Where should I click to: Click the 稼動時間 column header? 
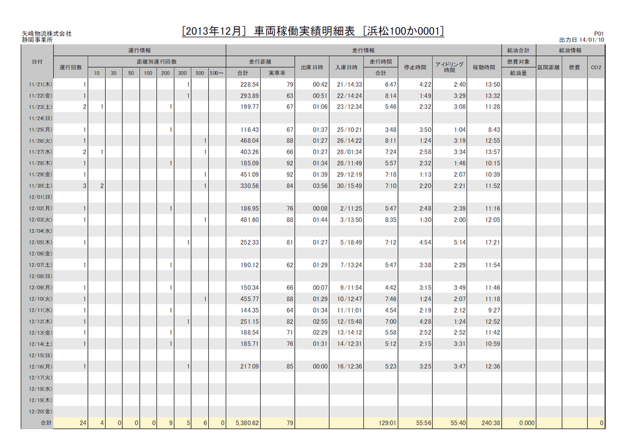(484, 68)
